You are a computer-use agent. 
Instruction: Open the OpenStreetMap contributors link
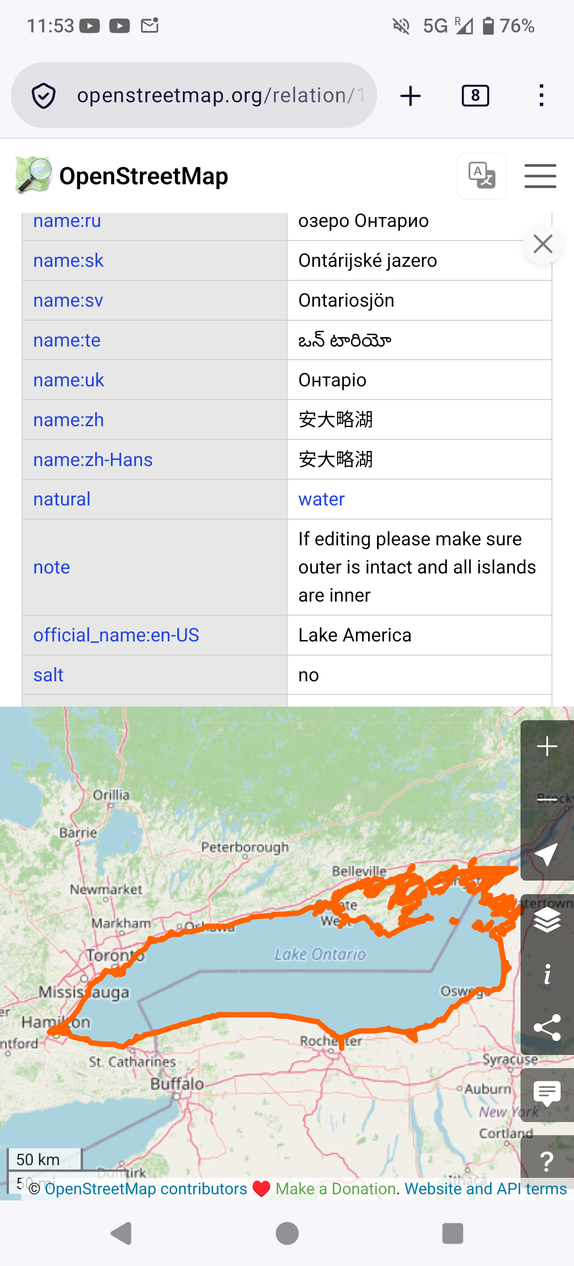[146, 1189]
